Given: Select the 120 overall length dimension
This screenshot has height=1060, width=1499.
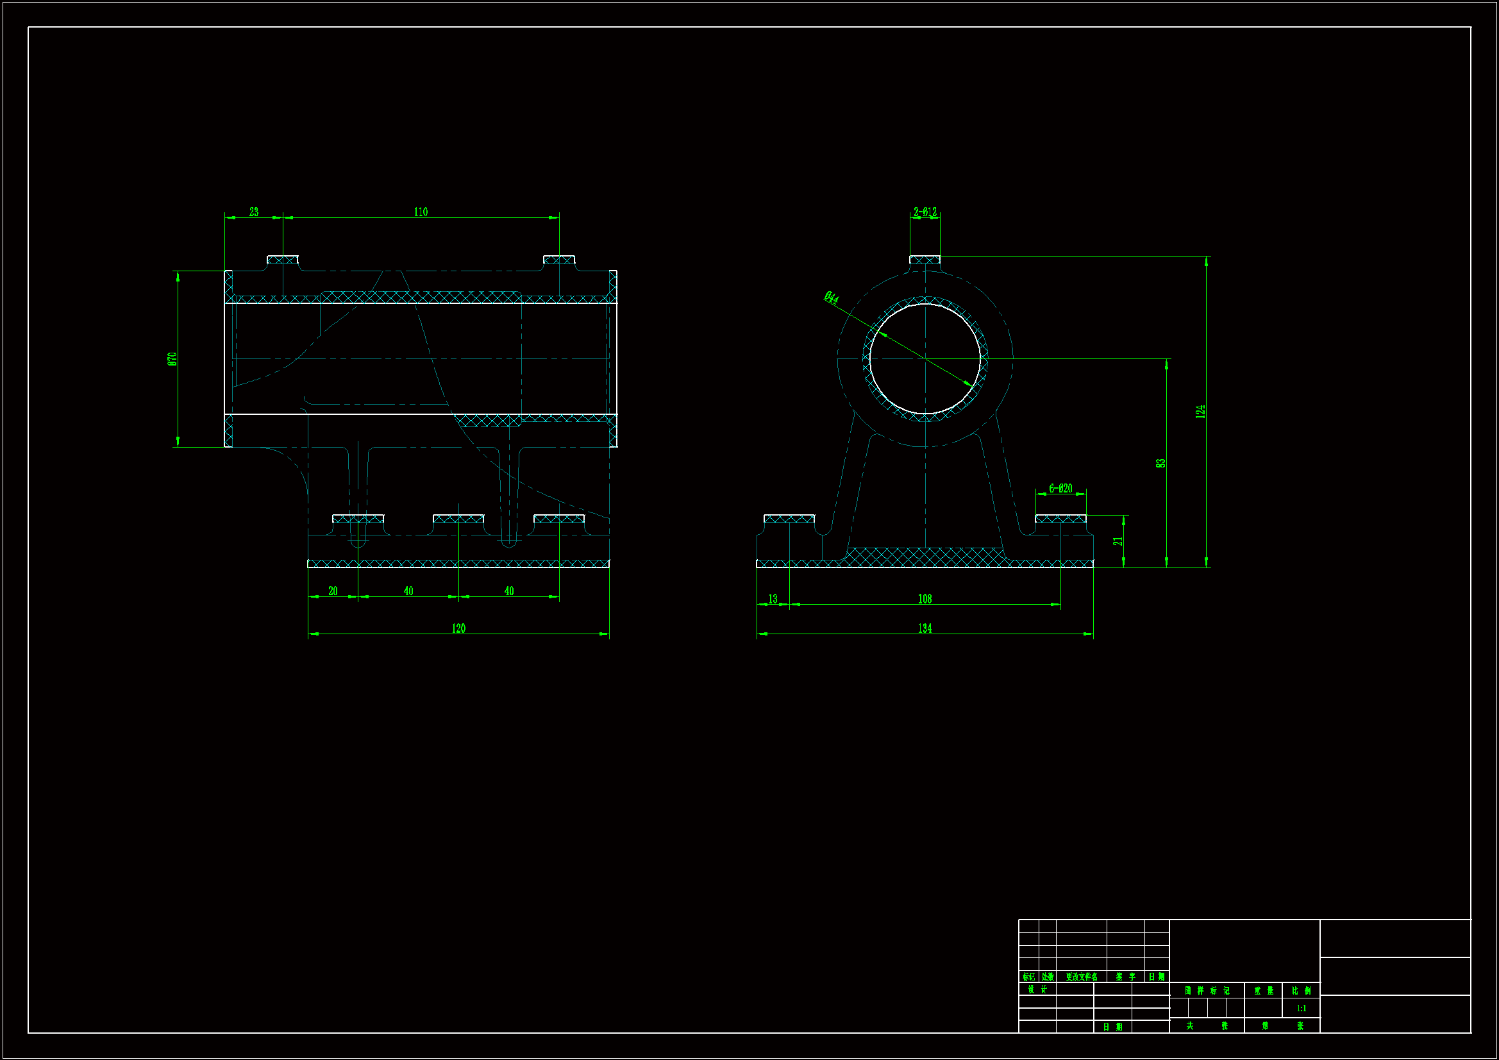Looking at the screenshot, I should click(x=458, y=628).
